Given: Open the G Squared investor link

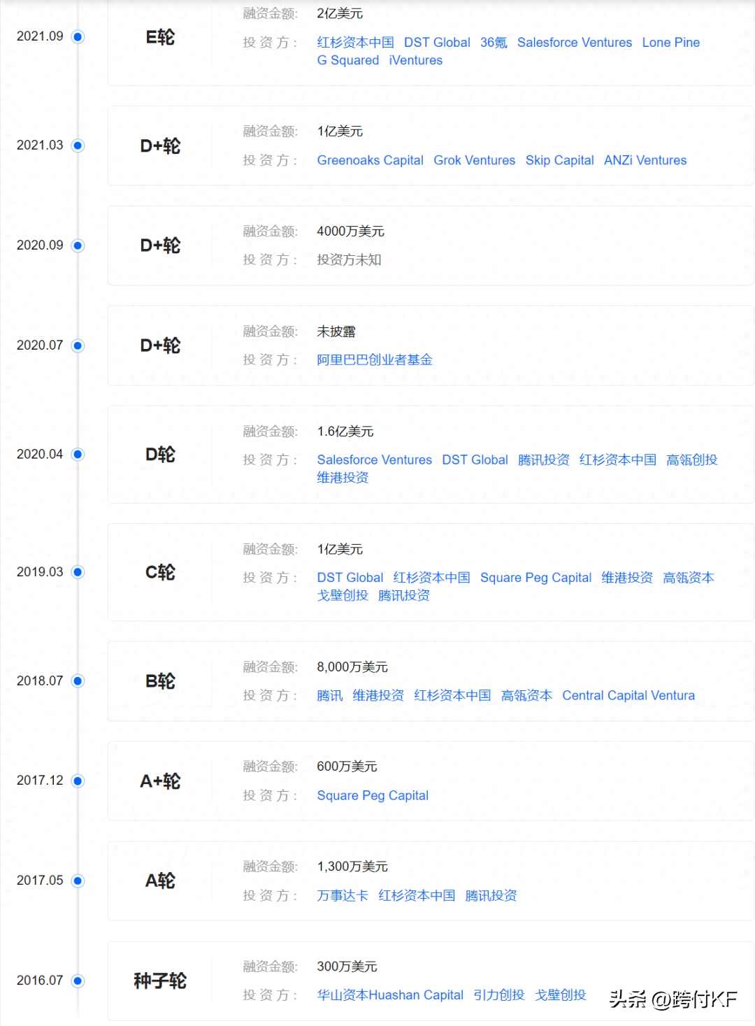Looking at the screenshot, I should (x=348, y=61).
